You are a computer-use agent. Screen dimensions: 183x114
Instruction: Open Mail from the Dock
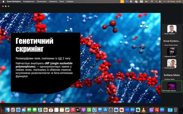click(24, 110)
